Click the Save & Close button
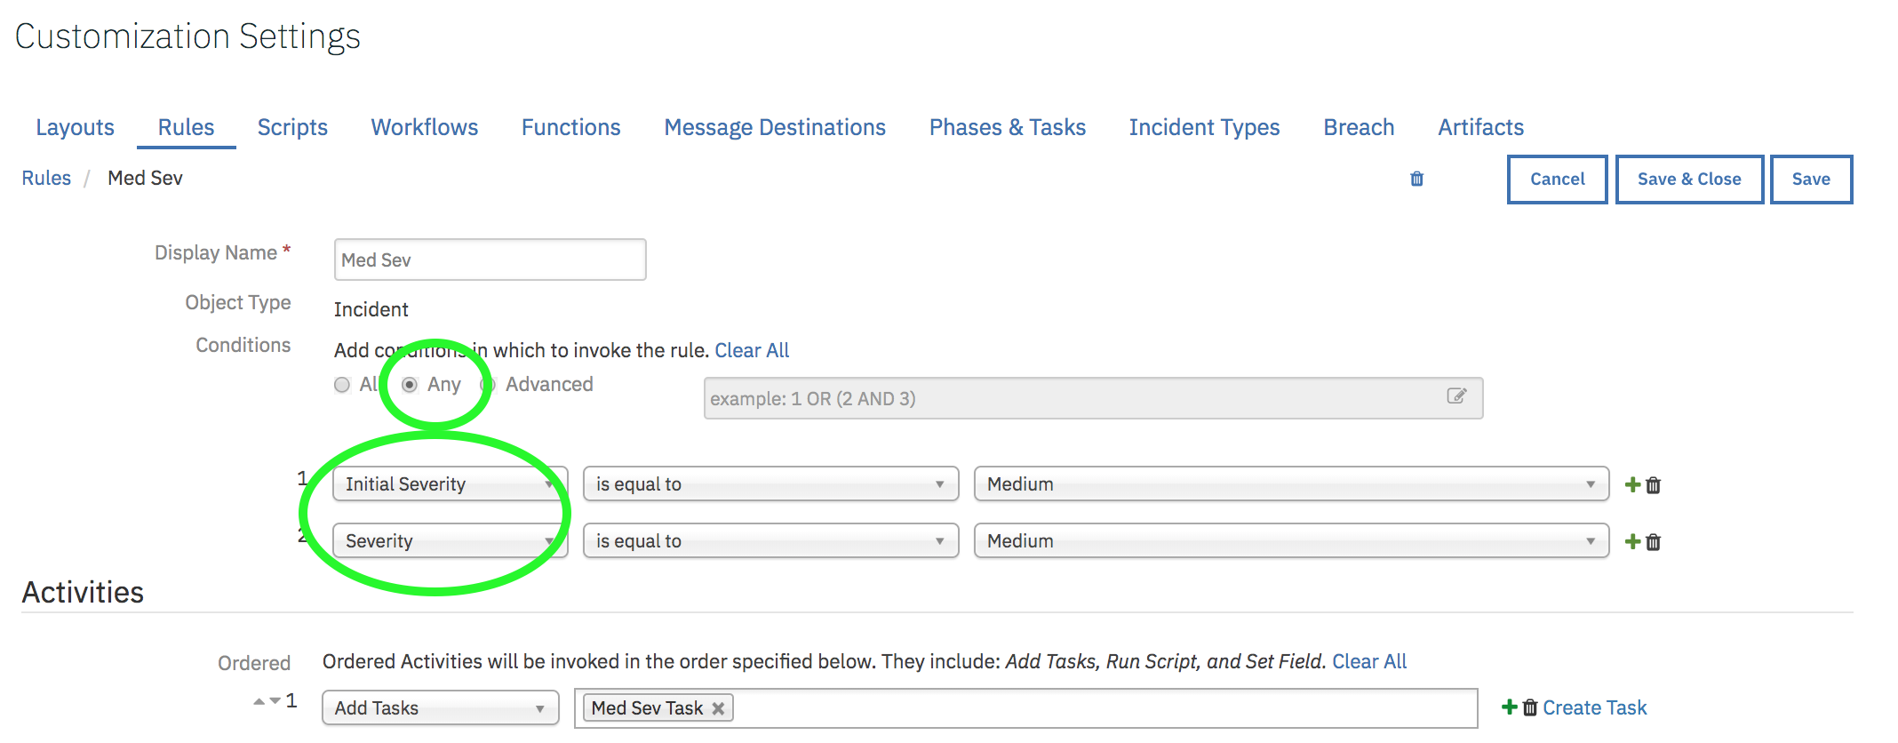This screenshot has height=743, width=1898. [1688, 179]
